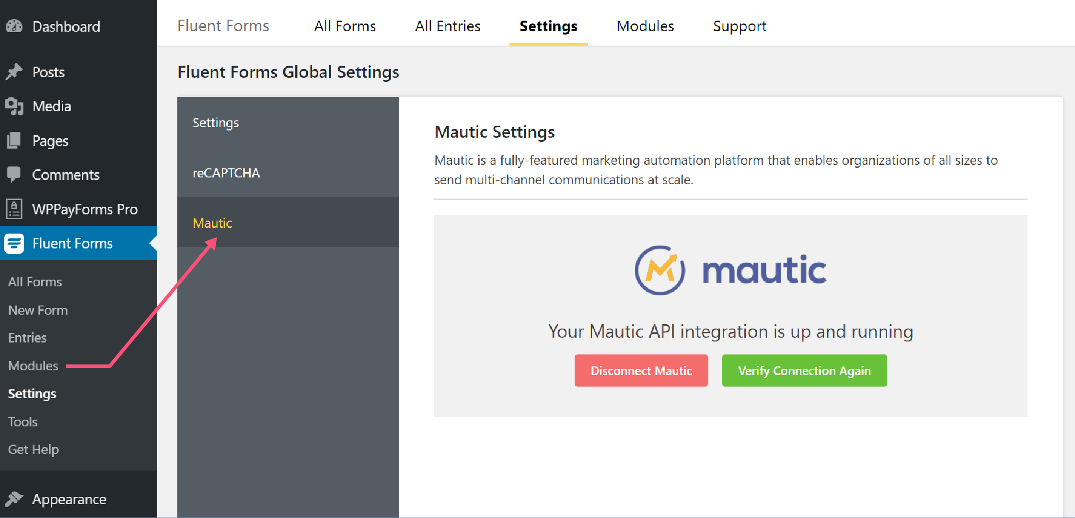Select Mautic settings section
This screenshot has width=1075, height=518.
pyautogui.click(x=288, y=223)
